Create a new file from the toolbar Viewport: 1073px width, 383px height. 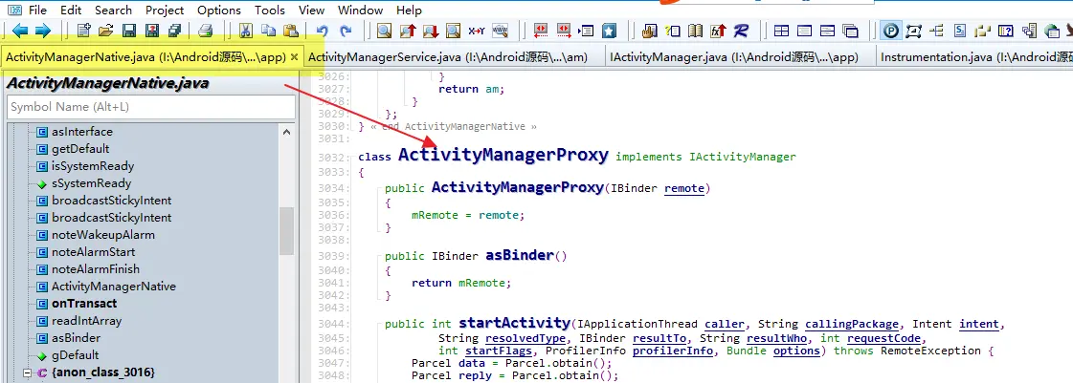(83, 30)
